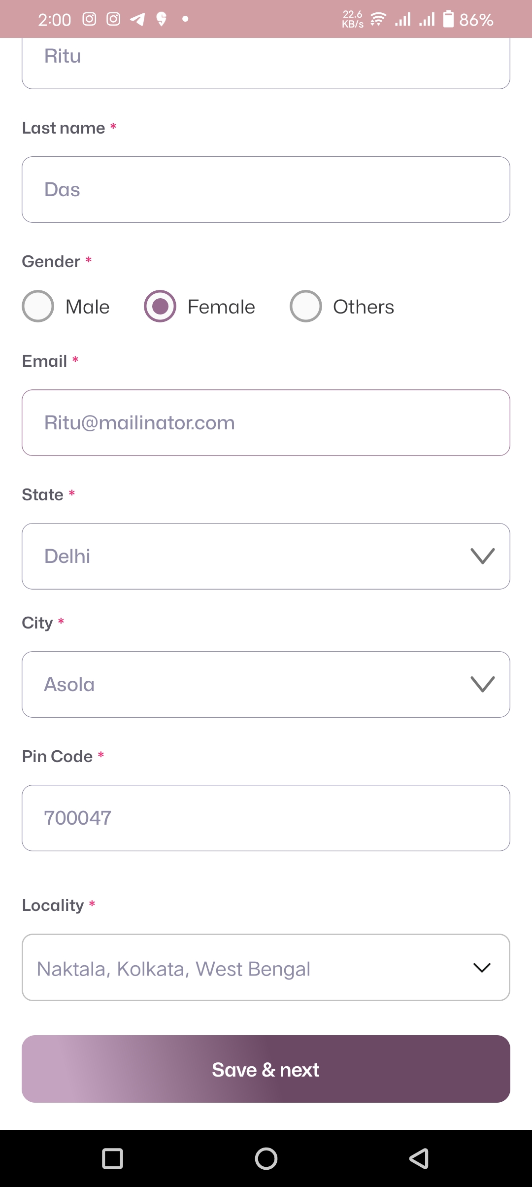Tap the Android home circle icon
The height and width of the screenshot is (1187, 532).
pos(266,1158)
